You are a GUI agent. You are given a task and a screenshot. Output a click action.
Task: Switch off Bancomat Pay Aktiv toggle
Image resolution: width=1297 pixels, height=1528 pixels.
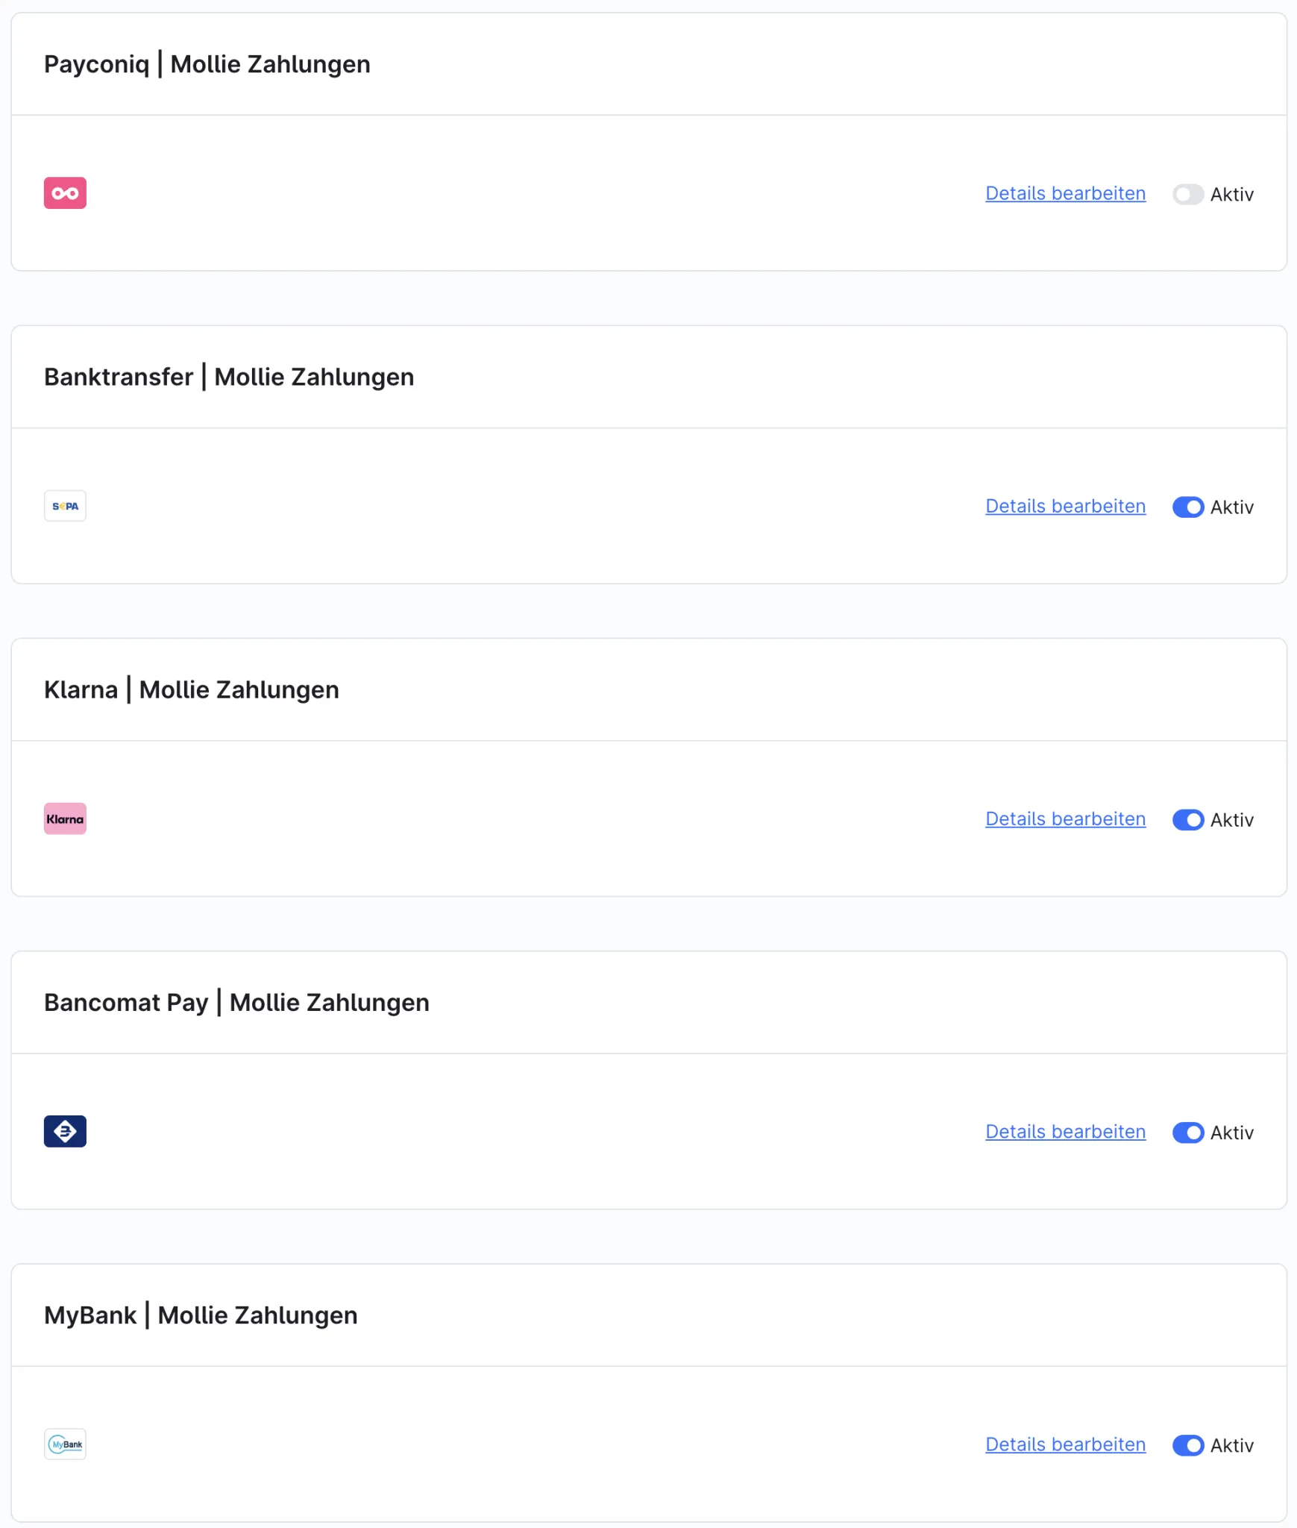pos(1187,1132)
